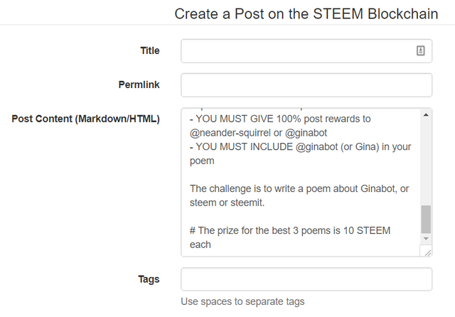The width and height of the screenshot is (455, 317).
Task: Click the 'Create a Post on the STEEM Blockchain' heading
Action: (x=306, y=14)
